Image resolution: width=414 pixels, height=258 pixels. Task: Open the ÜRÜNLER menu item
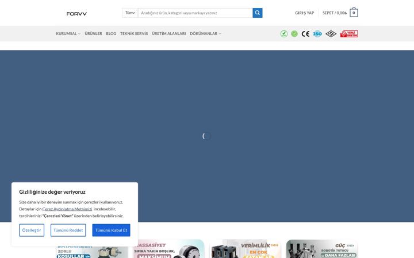[93, 34]
